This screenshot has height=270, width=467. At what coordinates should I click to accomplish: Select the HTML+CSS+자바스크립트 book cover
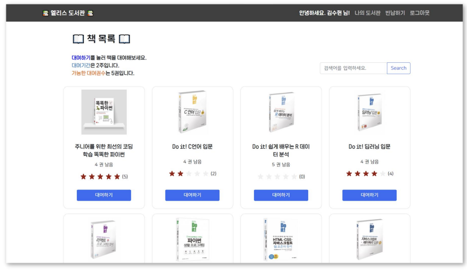coord(281,239)
